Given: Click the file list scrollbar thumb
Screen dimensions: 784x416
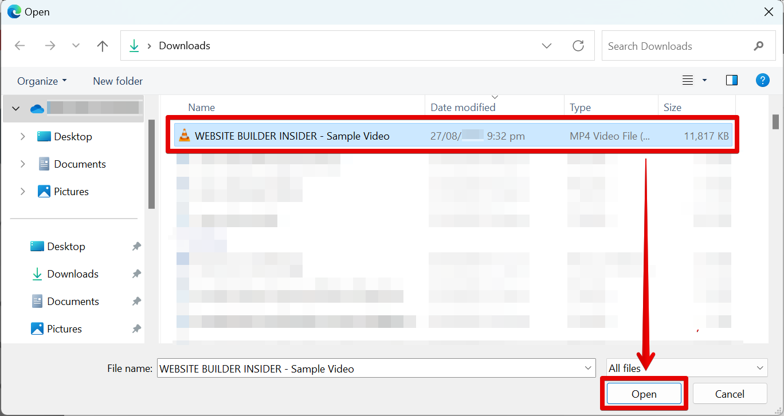Looking at the screenshot, I should [776, 122].
